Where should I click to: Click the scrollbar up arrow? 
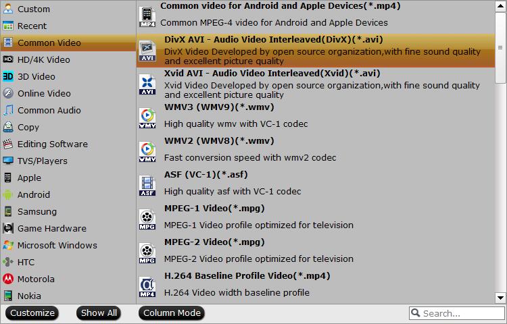coord(500,7)
